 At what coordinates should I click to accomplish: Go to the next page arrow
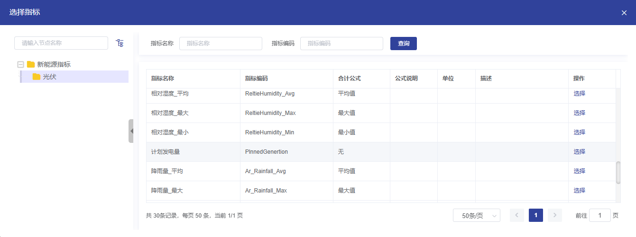pyautogui.click(x=554, y=215)
